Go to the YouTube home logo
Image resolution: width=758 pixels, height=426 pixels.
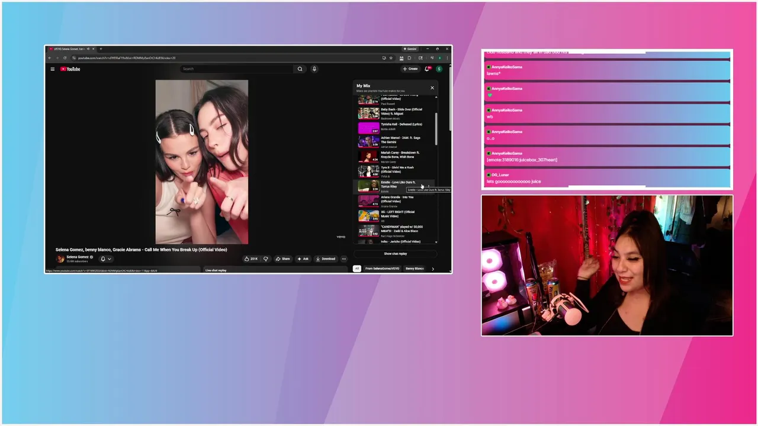click(70, 69)
